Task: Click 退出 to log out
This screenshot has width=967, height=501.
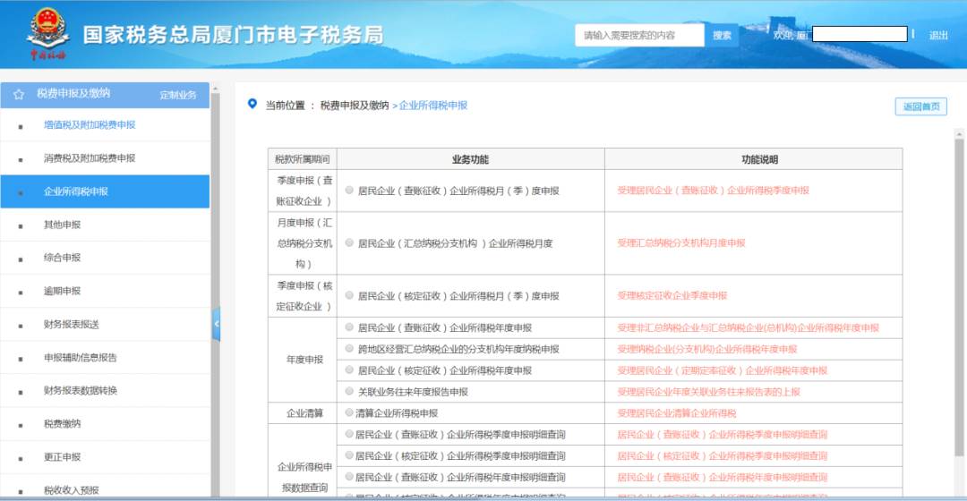Action: [938, 35]
